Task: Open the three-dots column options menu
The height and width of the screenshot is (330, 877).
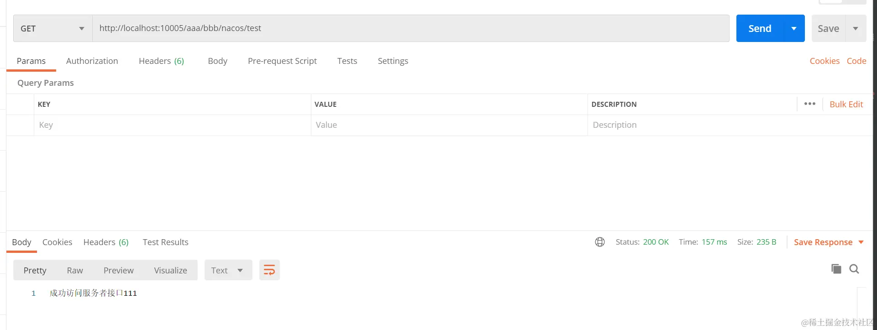Action: coord(810,104)
